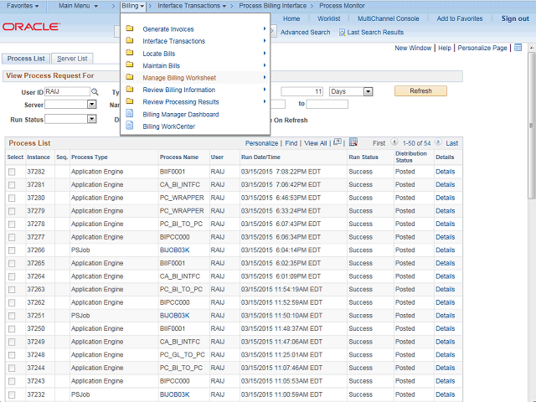Click the User ID lookup magnifier icon
Image resolution: width=536 pixels, height=402 pixels.
pos(95,91)
